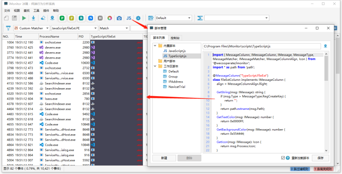Open the 查找 menu

27,10
